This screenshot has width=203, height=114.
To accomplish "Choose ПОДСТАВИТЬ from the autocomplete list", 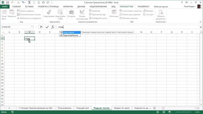I will tap(70, 32).
